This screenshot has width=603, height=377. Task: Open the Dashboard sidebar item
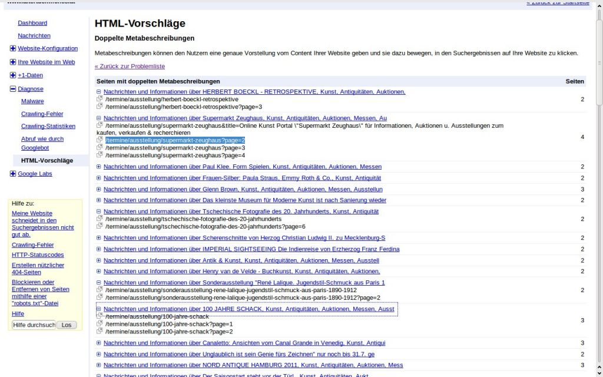pyautogui.click(x=32, y=23)
